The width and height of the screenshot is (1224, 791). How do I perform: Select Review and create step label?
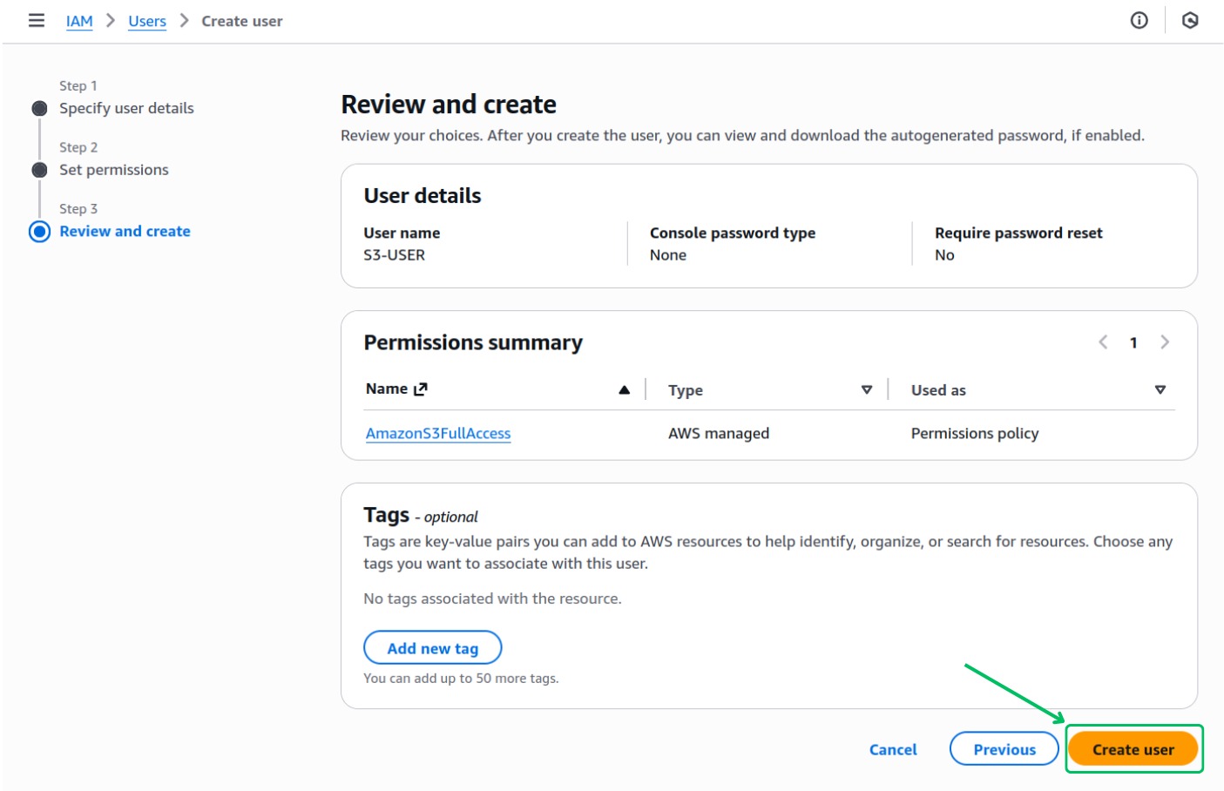(125, 232)
